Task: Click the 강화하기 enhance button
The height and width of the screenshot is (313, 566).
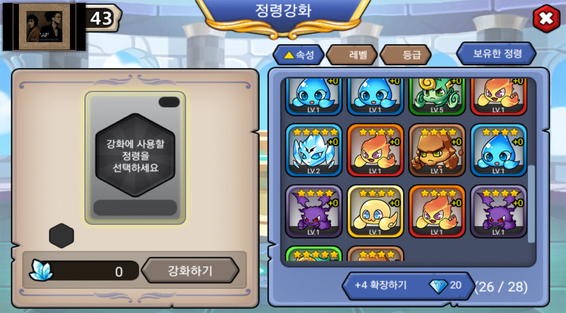Action: [190, 271]
